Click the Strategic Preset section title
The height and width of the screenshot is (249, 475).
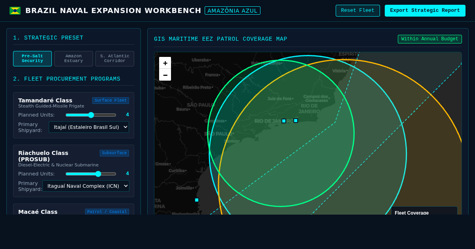pyautogui.click(x=48, y=38)
